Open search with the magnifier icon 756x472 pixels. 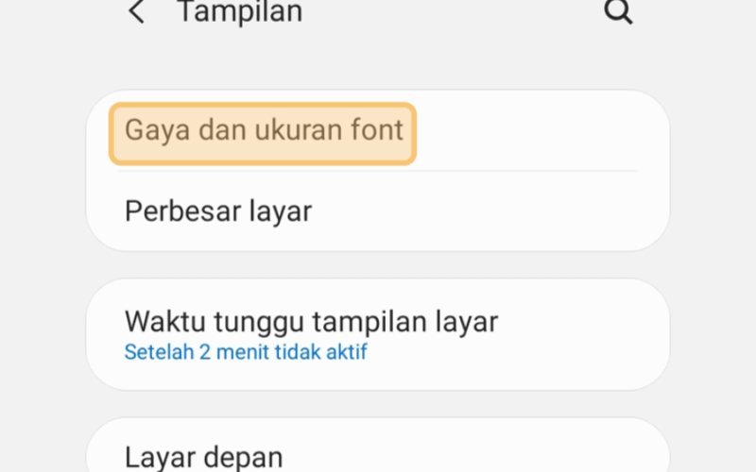(618, 11)
